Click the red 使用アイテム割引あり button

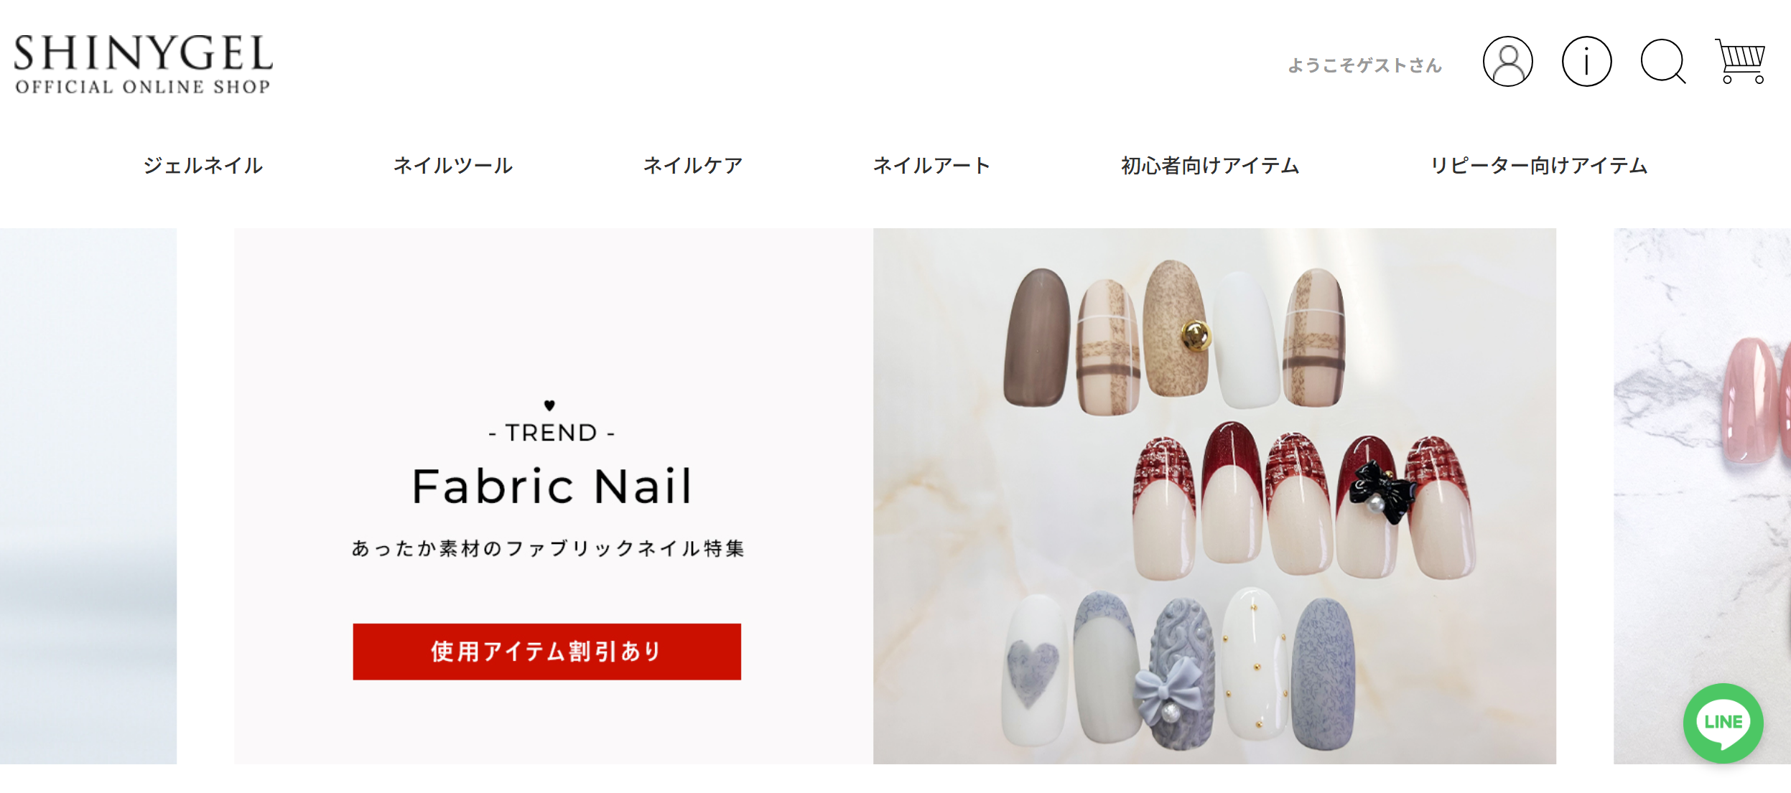[x=546, y=652]
